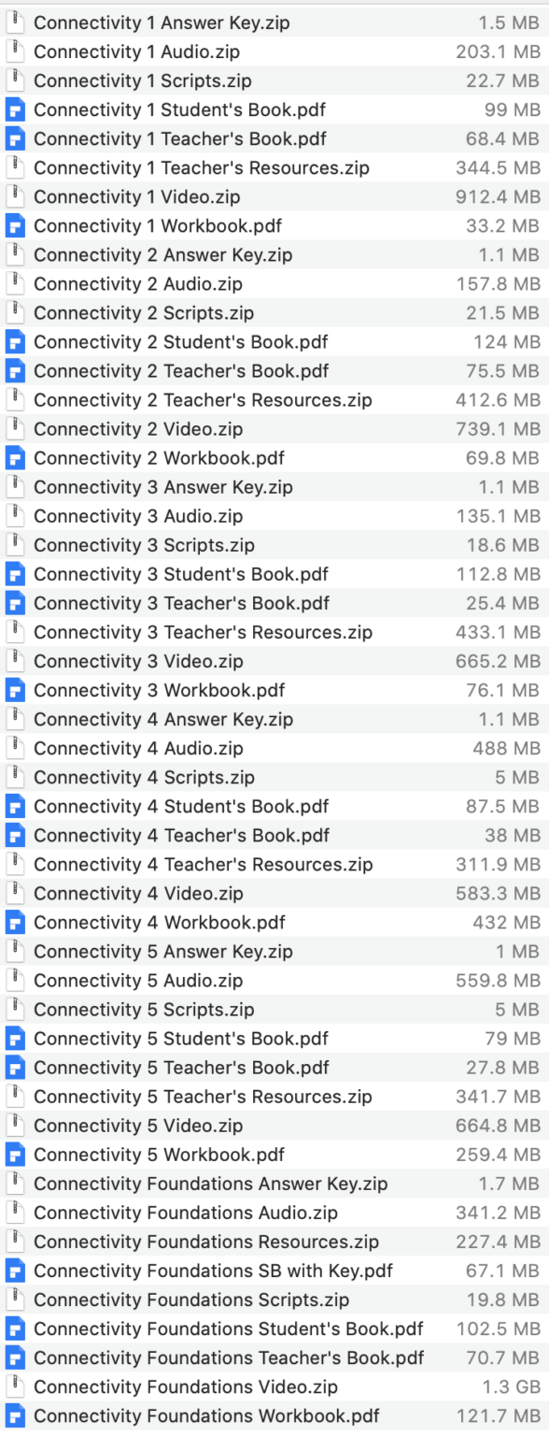This screenshot has width=549, height=1436.
Task: Click the zip icon for Connectivity 3 Video
Action: coord(15,661)
